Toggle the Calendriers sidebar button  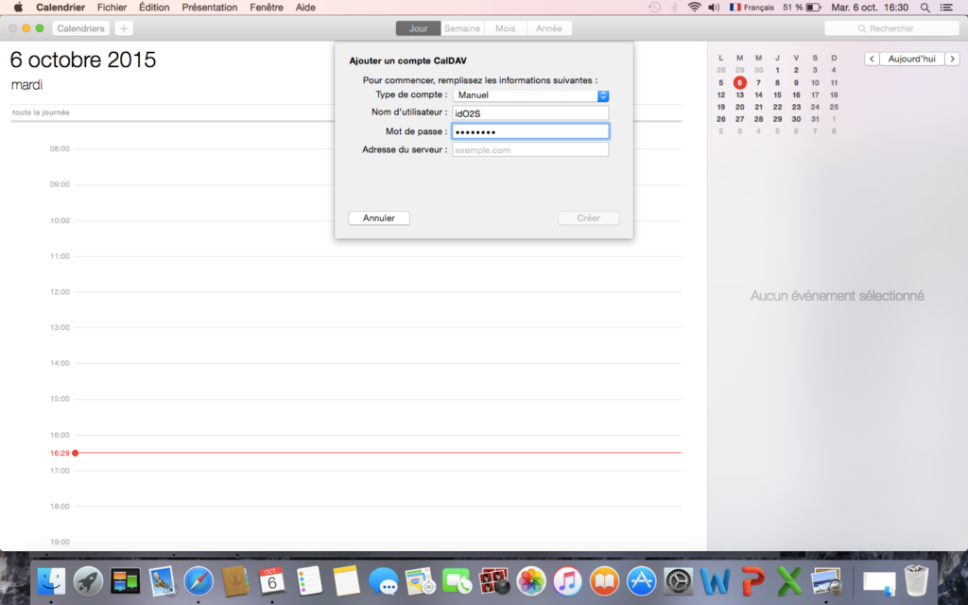tap(80, 28)
